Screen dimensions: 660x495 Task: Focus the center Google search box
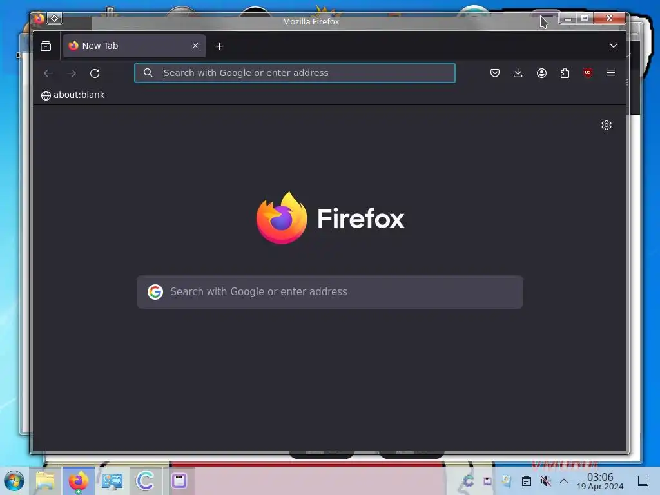329,292
